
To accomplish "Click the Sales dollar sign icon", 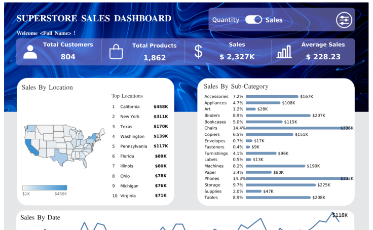I will [x=198, y=52].
